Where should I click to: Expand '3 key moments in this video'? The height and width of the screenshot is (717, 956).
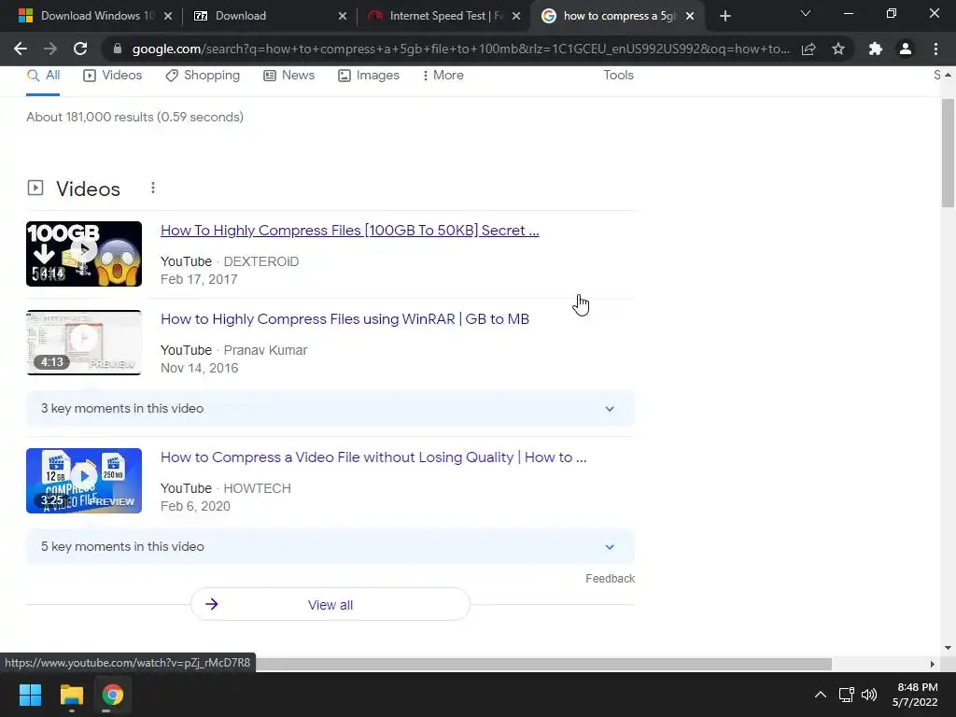pyautogui.click(x=330, y=409)
